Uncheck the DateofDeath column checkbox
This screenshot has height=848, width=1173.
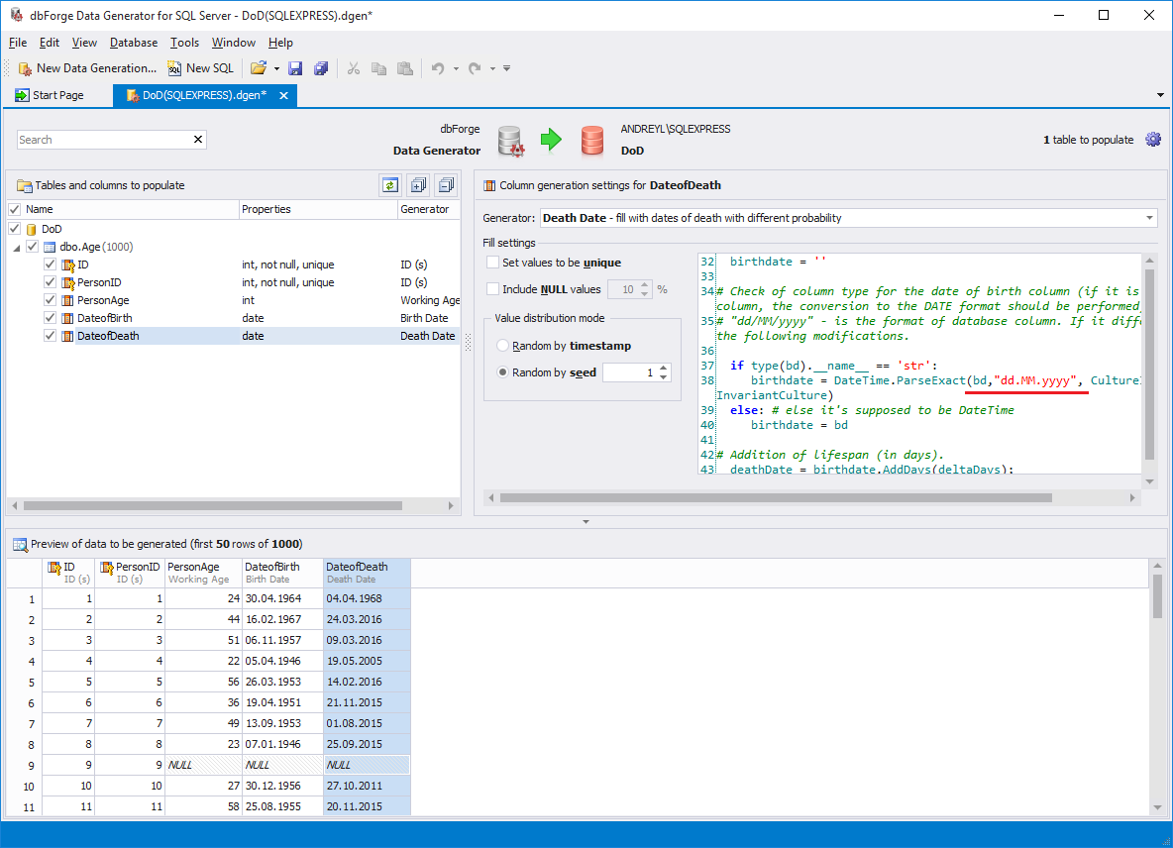click(x=51, y=336)
